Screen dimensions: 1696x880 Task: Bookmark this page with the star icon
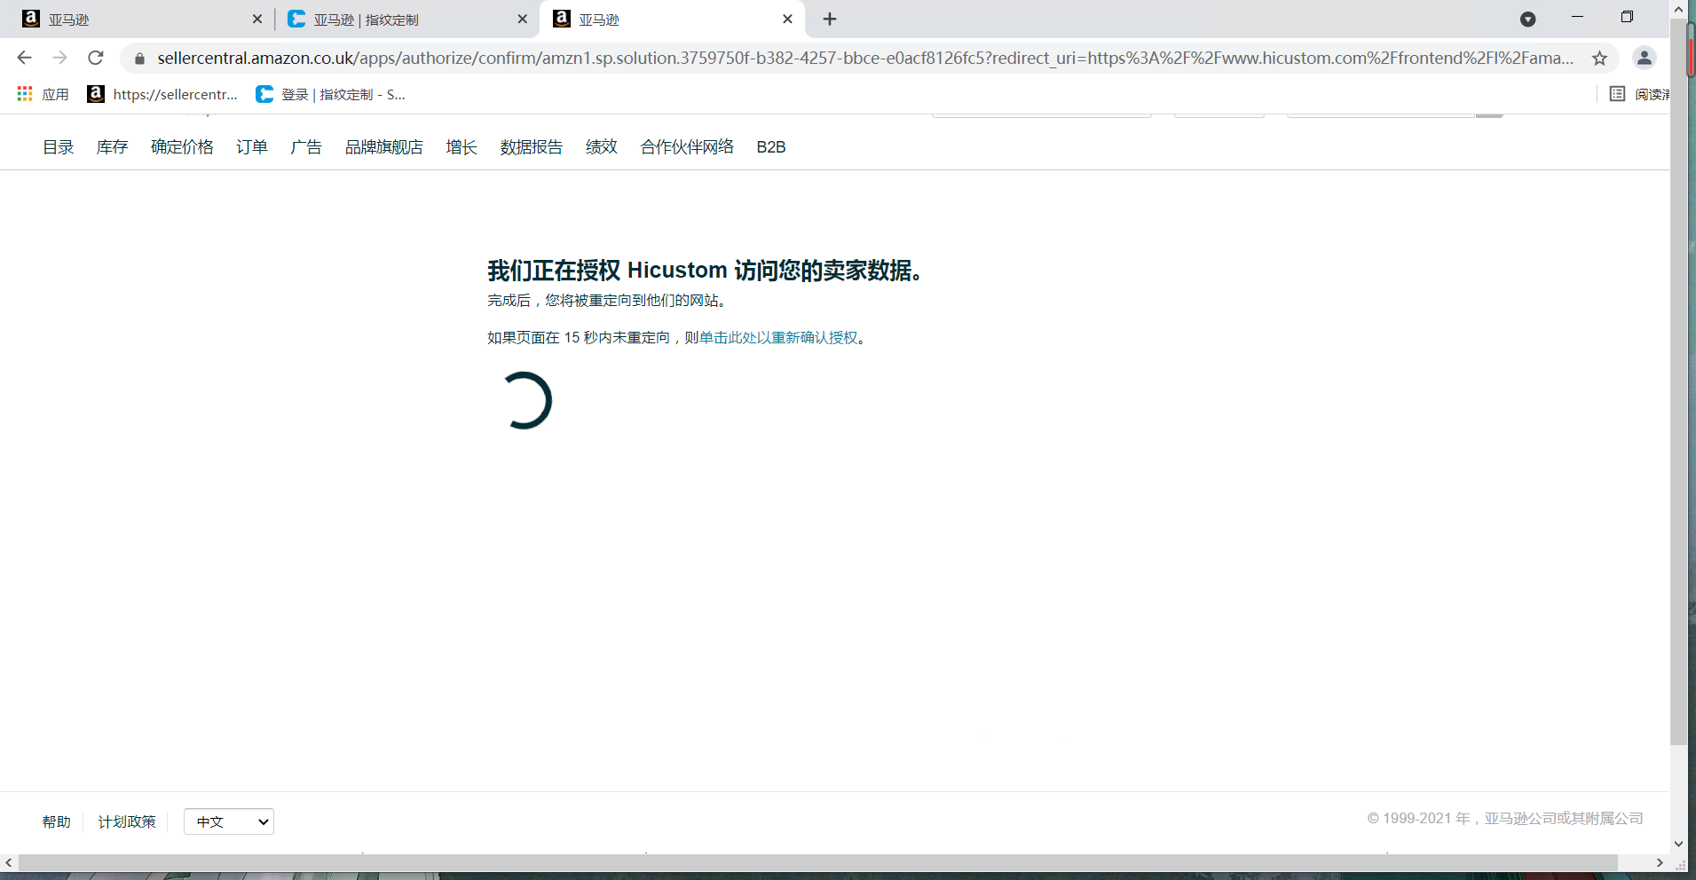tap(1599, 59)
